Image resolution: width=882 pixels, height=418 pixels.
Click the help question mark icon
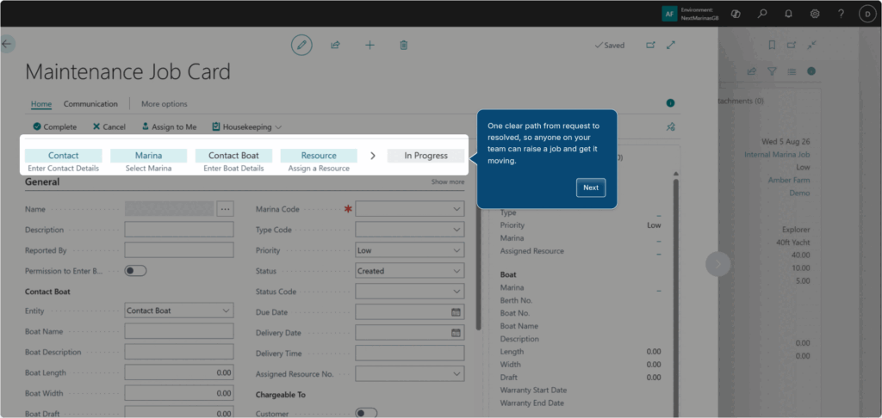(x=841, y=14)
